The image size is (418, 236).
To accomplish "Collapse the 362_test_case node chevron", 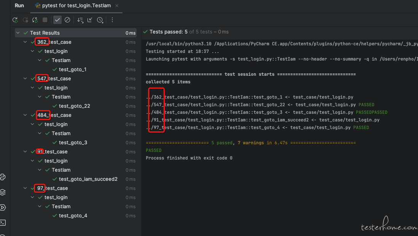I will pyautogui.click(x=25, y=42).
